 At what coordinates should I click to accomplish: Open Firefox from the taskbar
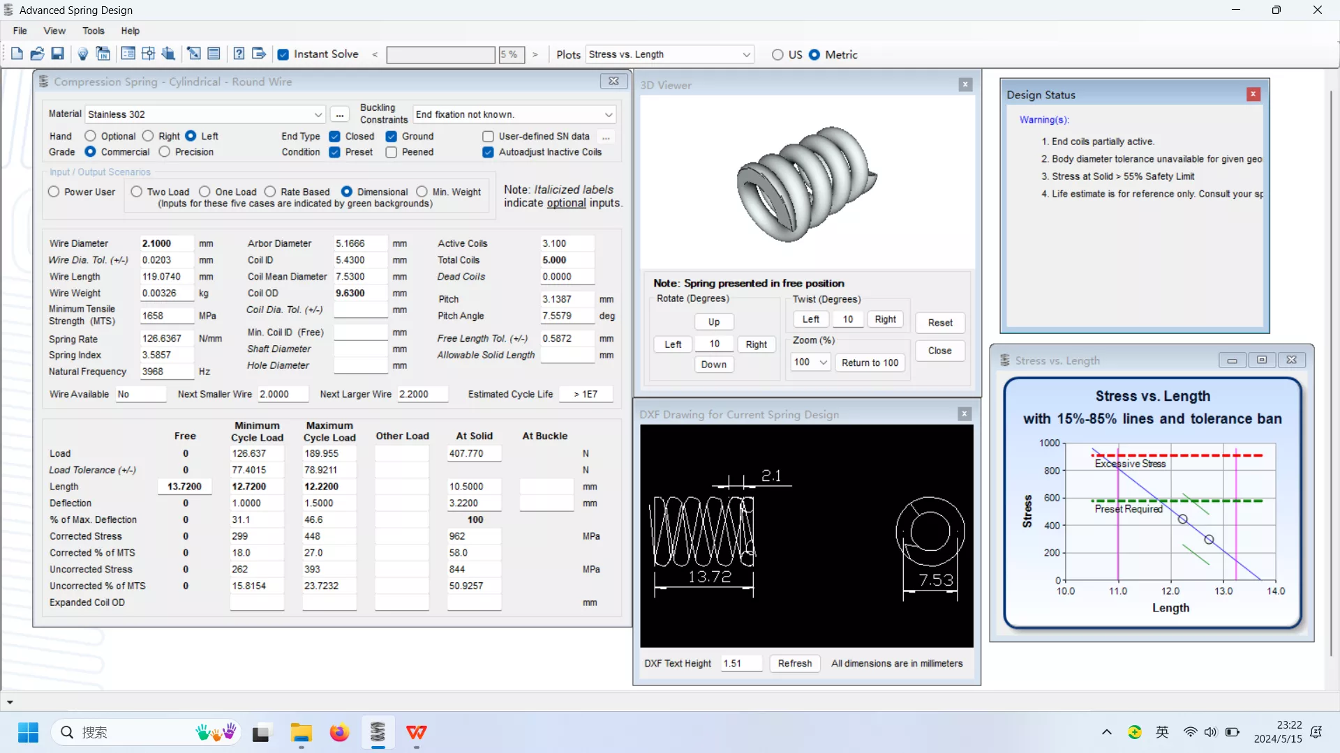point(339,733)
